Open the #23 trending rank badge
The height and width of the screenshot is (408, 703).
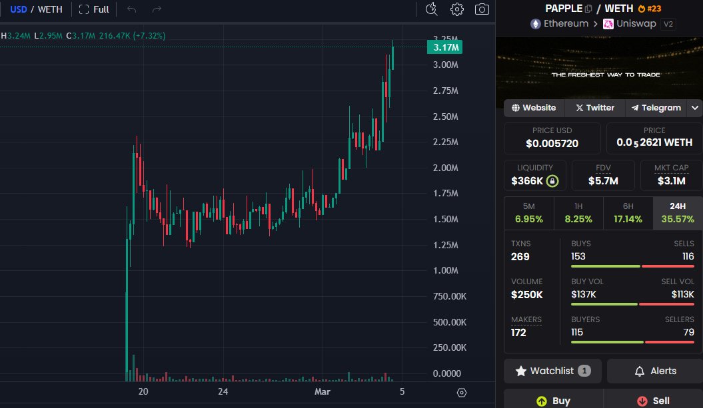tap(650, 9)
